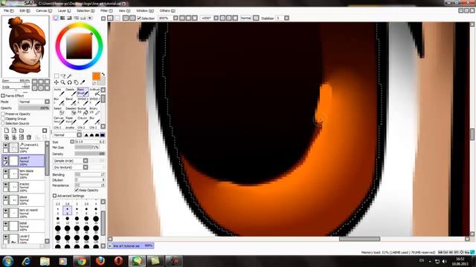Viewport: 476px width, 267px height.
Task: Open the zoom percentage dropdown in toolbar
Action: pyautogui.click(x=176, y=18)
